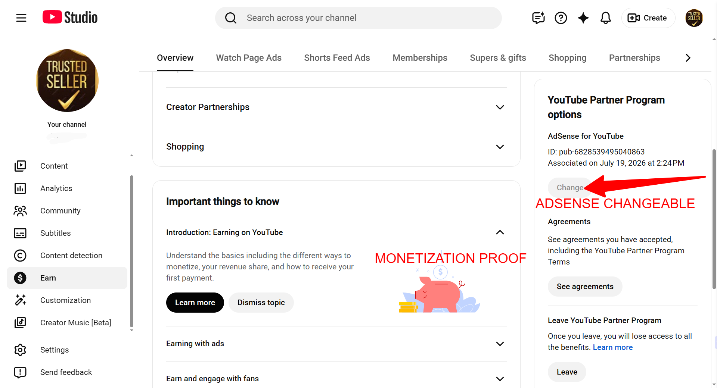
Task: Click the account avatar in top right
Action: (694, 18)
